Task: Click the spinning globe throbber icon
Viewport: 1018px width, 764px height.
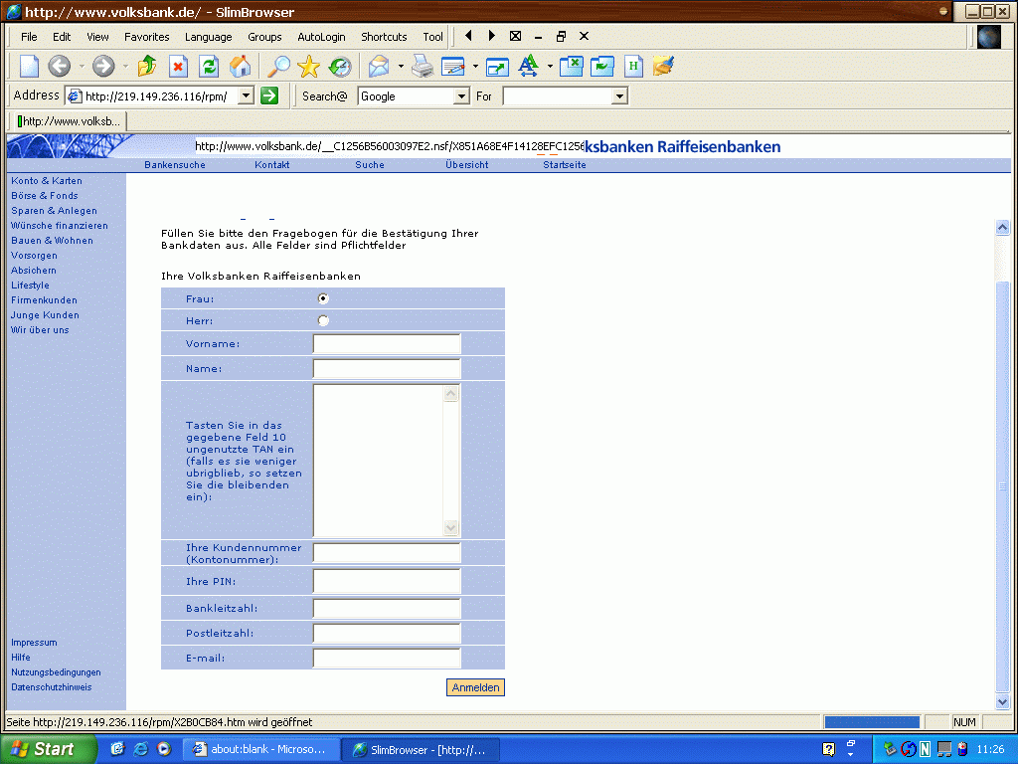Action: [989, 37]
